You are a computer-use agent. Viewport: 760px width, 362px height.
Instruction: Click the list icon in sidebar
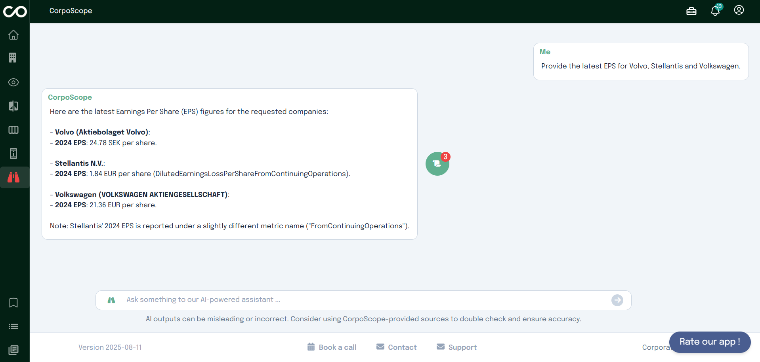click(x=13, y=326)
